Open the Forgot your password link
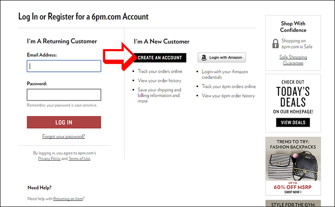The image size is (335, 207). click(x=64, y=137)
